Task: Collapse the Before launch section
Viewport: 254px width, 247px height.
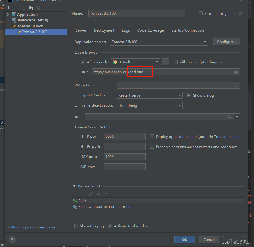Action: pos(74,186)
